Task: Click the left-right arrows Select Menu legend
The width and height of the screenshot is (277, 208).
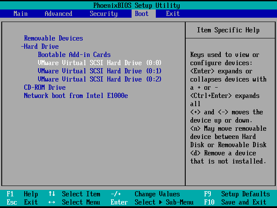Action: tap(74, 202)
